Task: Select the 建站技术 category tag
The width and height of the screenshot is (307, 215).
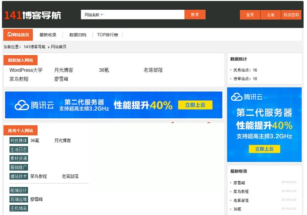Action: click(x=19, y=176)
